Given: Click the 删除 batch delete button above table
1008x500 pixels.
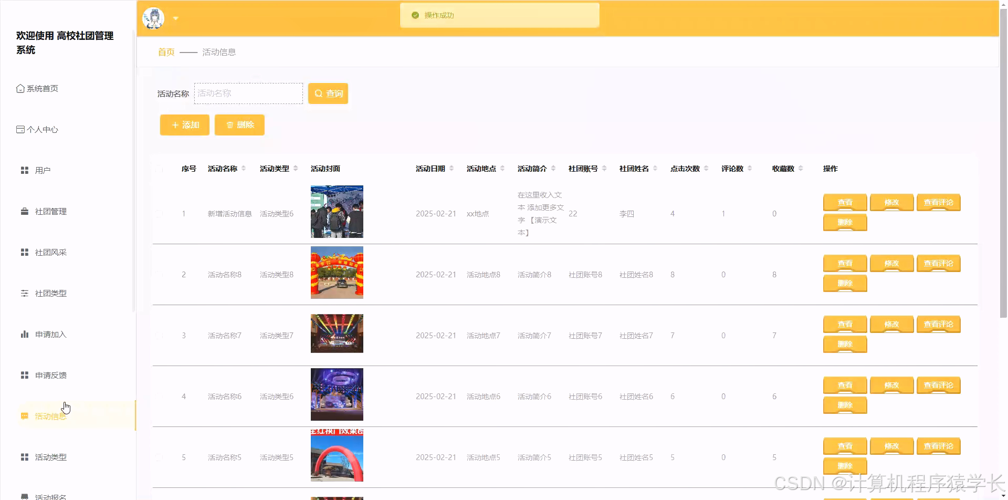Looking at the screenshot, I should (239, 125).
